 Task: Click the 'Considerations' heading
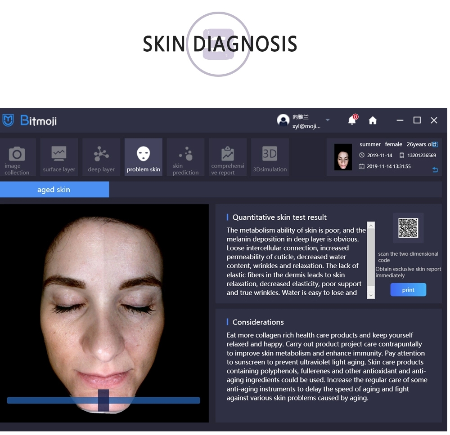[258, 322]
